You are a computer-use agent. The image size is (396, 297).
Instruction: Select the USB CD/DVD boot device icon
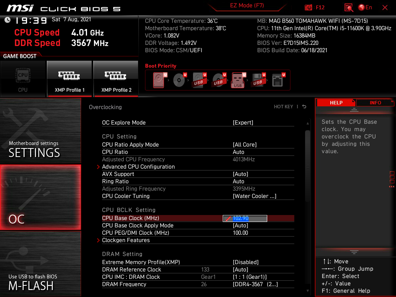pos(219,80)
